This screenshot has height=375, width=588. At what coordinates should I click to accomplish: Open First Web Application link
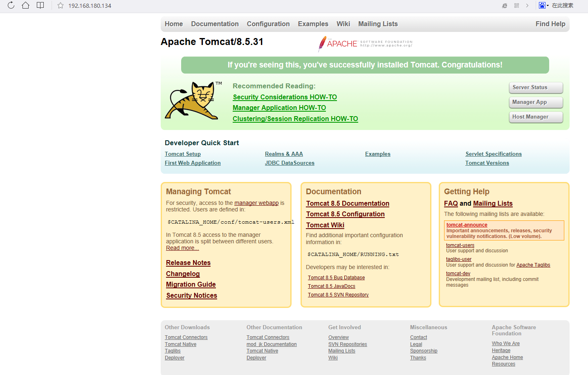193,163
